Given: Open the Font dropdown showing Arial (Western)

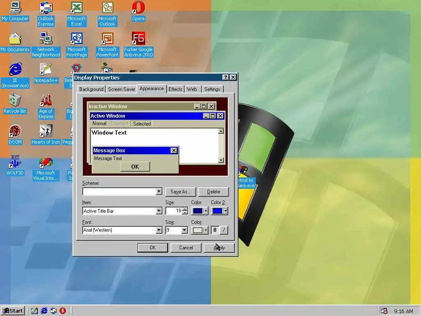Looking at the screenshot, I should (159, 230).
